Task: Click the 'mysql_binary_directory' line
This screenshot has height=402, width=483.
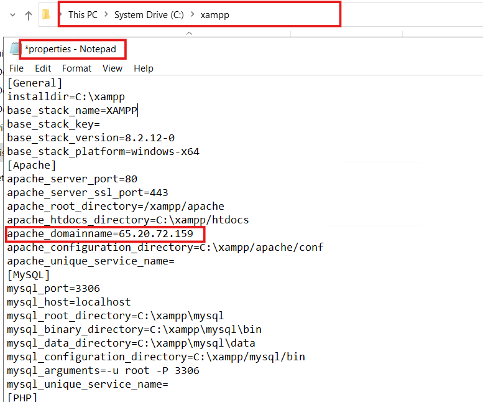Action: (x=134, y=330)
